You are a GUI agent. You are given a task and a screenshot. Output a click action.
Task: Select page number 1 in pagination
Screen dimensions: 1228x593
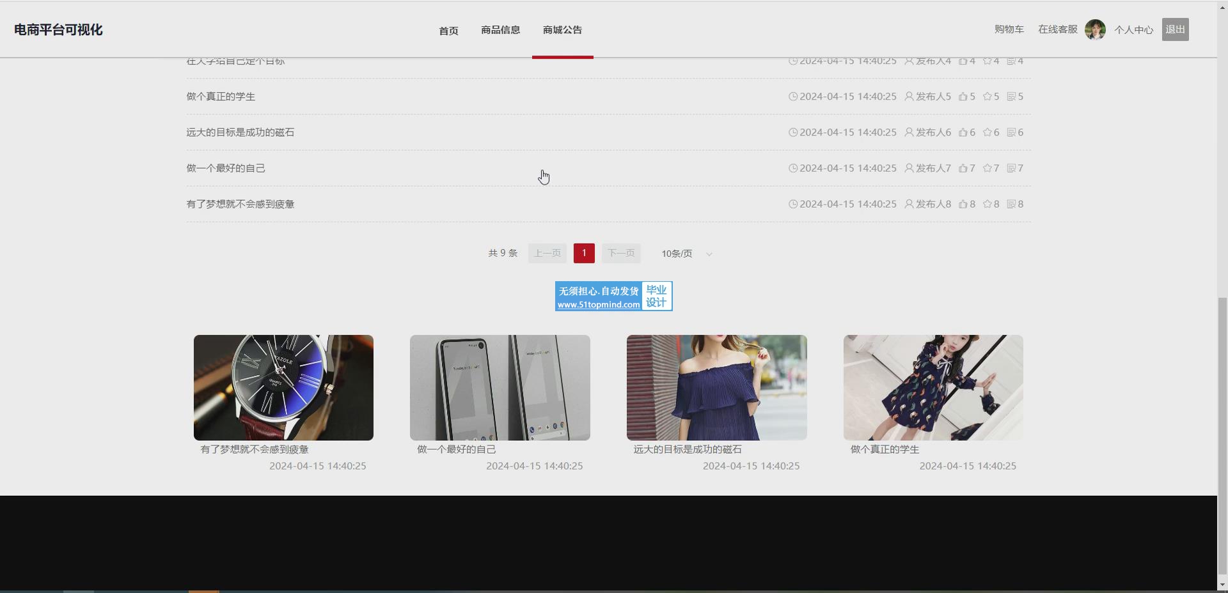(584, 253)
